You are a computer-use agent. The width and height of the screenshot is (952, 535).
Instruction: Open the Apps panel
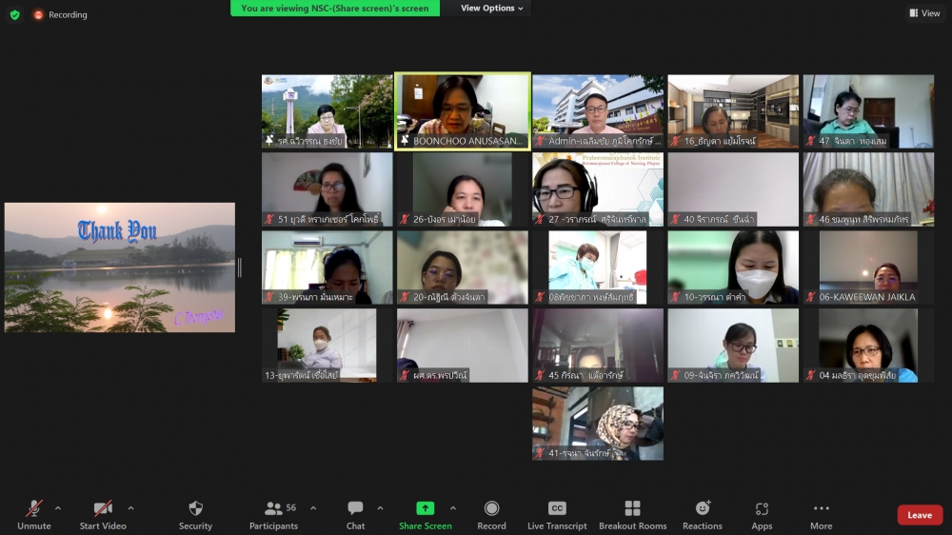pyautogui.click(x=762, y=509)
